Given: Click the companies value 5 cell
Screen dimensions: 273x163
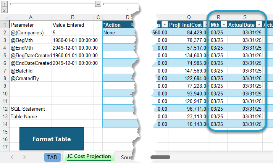Looking at the screenshot, I should (x=73, y=32).
